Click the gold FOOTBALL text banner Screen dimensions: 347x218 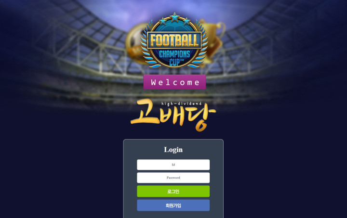tap(174, 40)
